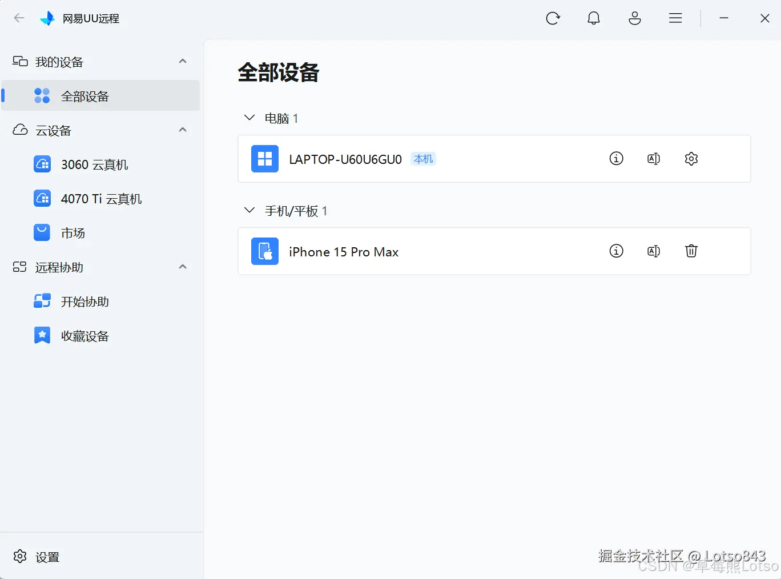Click the 全部设备 four-dot icon
The image size is (781, 579).
(42, 96)
